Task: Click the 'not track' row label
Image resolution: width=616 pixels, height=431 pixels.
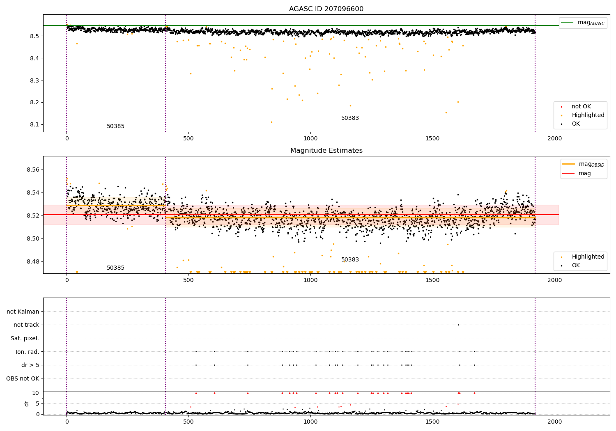Action: tap(26, 325)
